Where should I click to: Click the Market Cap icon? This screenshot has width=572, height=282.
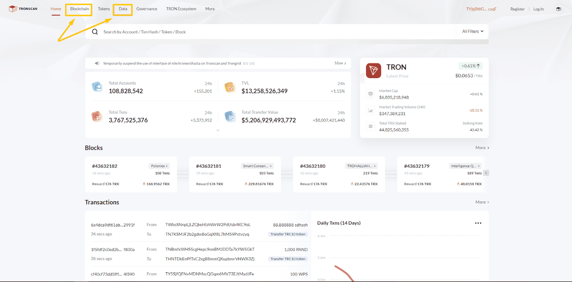[370, 94]
